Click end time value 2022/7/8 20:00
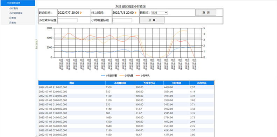This screenshot has height=137, width=277. click(123, 13)
